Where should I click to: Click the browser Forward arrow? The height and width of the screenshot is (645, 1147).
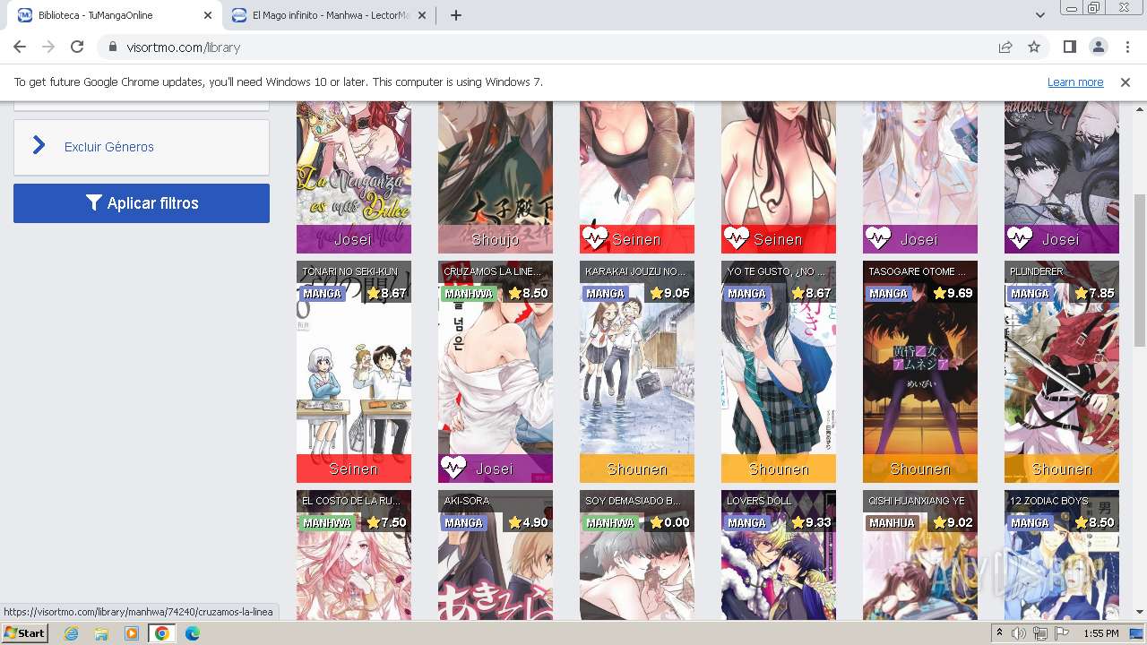48,47
